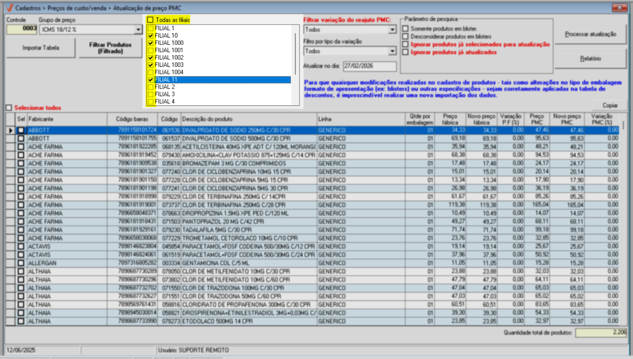The width and height of the screenshot is (633, 359).
Task: Open 'Filtro por tipo da variação' dropdown
Action: (x=392, y=51)
